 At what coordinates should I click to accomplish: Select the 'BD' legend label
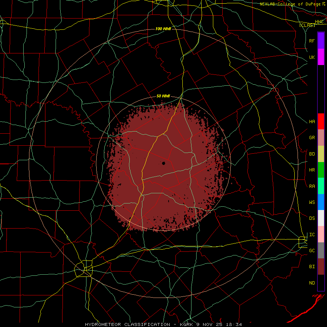[312, 154]
